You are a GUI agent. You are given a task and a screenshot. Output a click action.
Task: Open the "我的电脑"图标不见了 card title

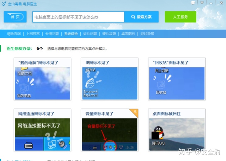tap(38, 63)
